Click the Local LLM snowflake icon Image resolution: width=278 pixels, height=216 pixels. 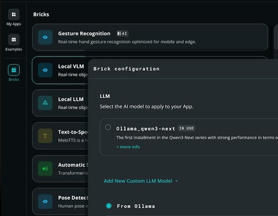(x=45, y=103)
